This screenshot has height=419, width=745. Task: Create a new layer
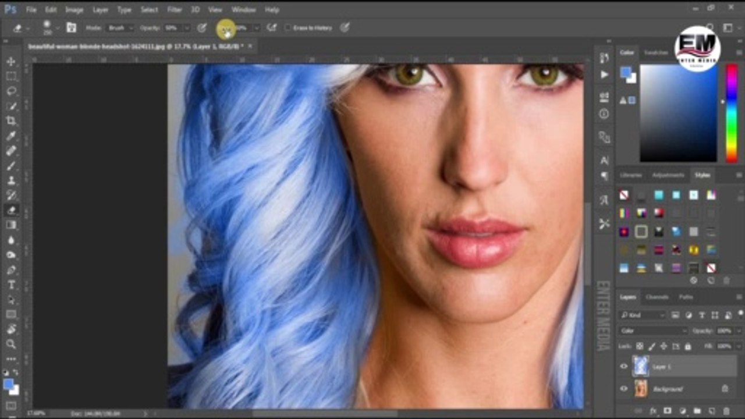[x=711, y=411]
